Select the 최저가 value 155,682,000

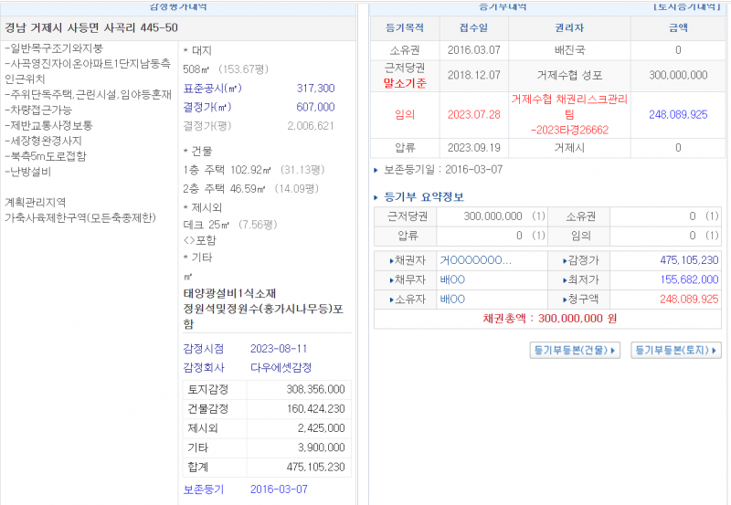pos(689,279)
